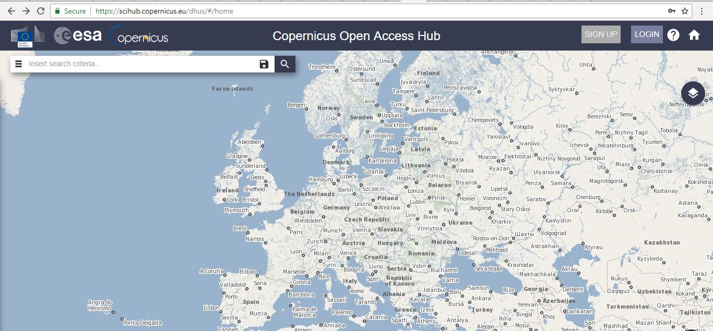This screenshot has height=331, width=713.
Task: Click the Secure padlock site info
Action: tap(70, 11)
